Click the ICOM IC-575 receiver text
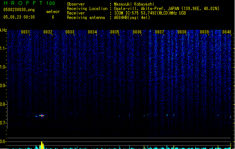The height and width of the screenshot is (149, 235). 150,13
